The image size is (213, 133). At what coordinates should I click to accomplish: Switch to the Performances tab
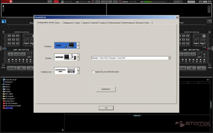114,23
